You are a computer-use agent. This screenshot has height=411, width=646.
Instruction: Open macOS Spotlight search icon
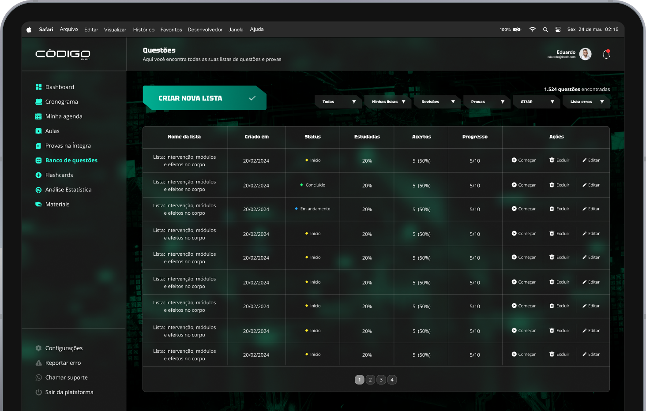point(545,30)
